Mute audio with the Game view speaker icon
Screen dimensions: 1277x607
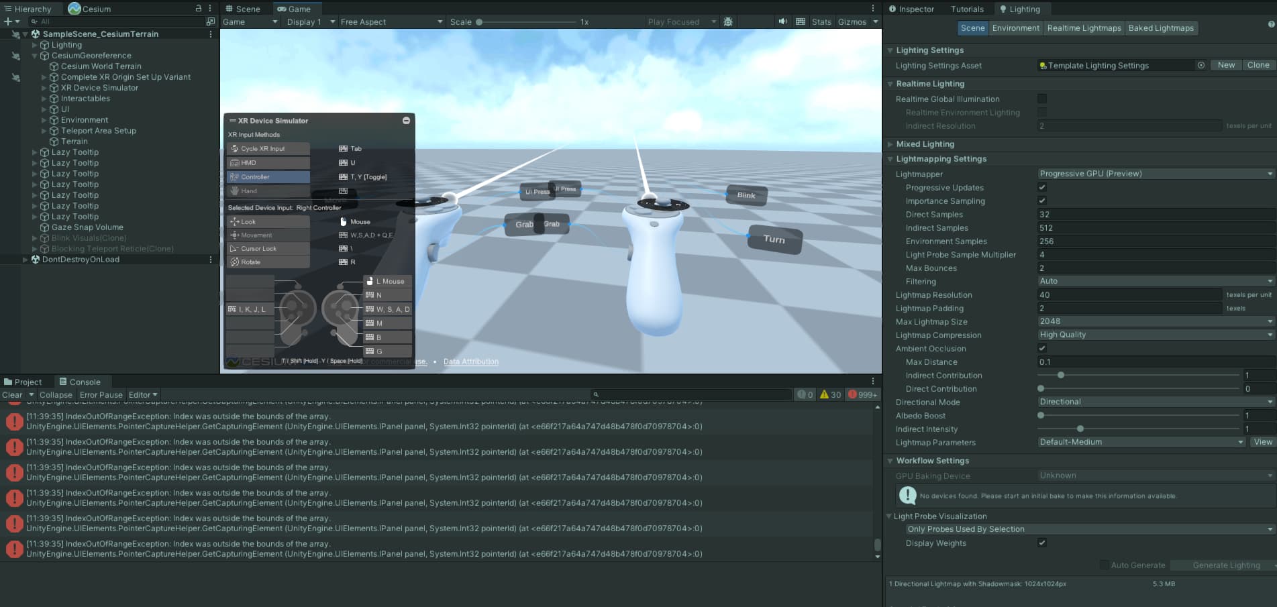(782, 22)
